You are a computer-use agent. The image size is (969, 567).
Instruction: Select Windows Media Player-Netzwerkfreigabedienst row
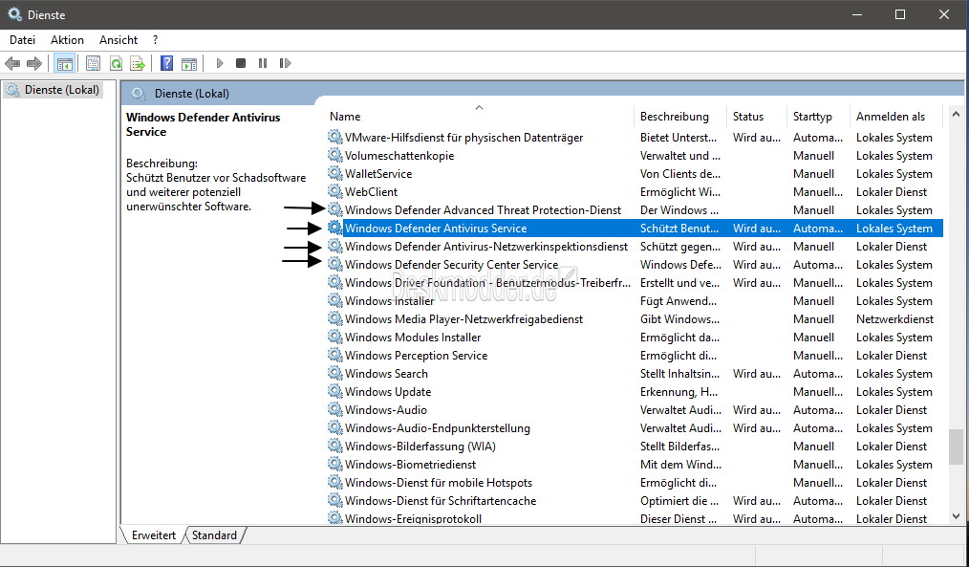click(635, 319)
